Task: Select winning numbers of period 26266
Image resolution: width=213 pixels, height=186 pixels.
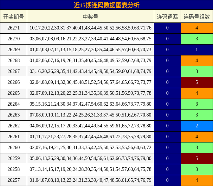Action: [x=90, y=82]
